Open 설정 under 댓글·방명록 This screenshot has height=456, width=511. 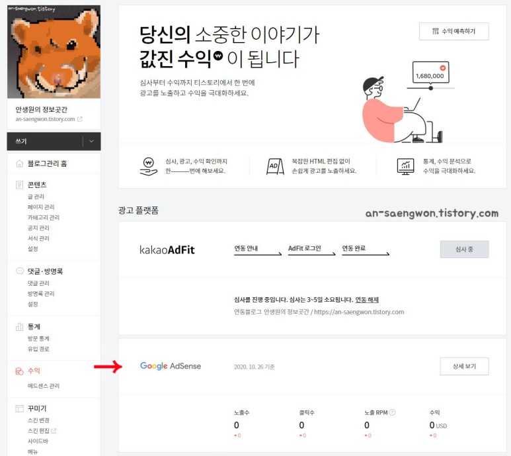pyautogui.click(x=33, y=304)
